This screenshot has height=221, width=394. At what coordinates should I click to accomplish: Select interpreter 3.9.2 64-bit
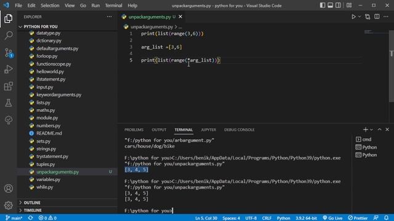[306, 219]
